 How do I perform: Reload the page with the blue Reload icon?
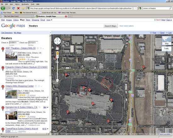tap(14, 8)
